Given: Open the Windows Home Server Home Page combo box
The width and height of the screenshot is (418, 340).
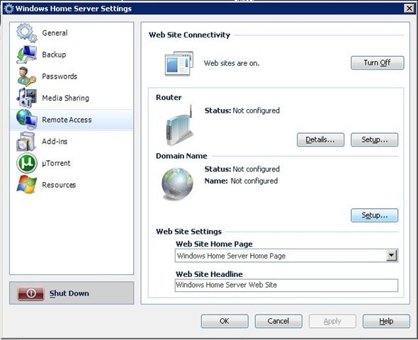Looking at the screenshot, I should coord(286,256).
